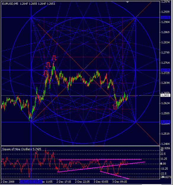Image resolution: width=173 pixels, height=185 pixels.
Task: Click the Square of Nine Oscillator label
Action: pos(17,149)
